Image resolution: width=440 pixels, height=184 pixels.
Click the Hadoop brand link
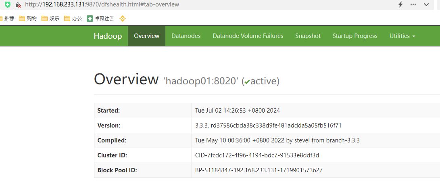coord(108,36)
